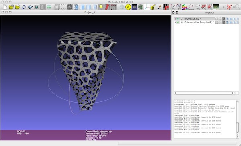The height and width of the screenshot is (146, 241).
Task: Open the PP pick points tool
Action: click(x=165, y=7)
